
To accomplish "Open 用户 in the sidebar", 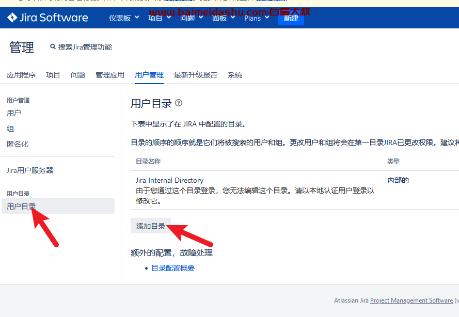I will click(x=14, y=113).
